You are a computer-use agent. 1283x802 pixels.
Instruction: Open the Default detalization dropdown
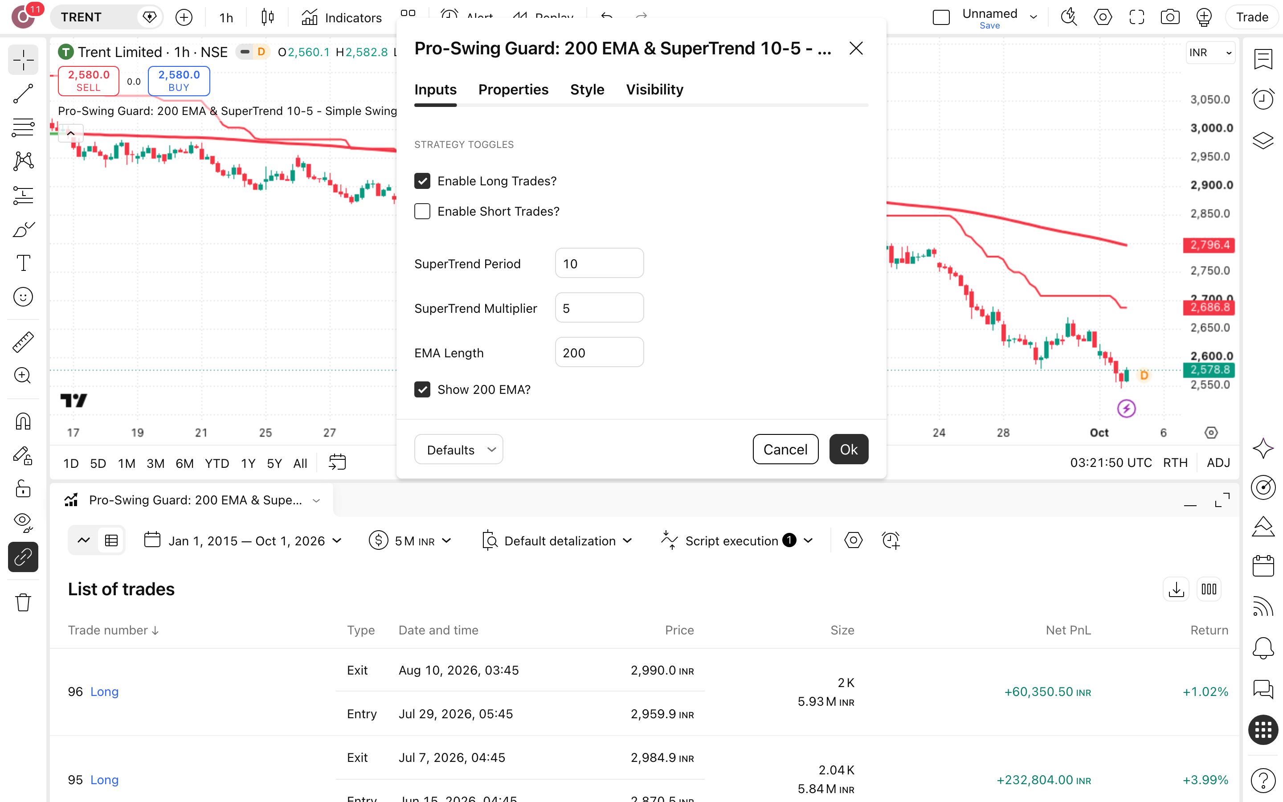pos(557,540)
